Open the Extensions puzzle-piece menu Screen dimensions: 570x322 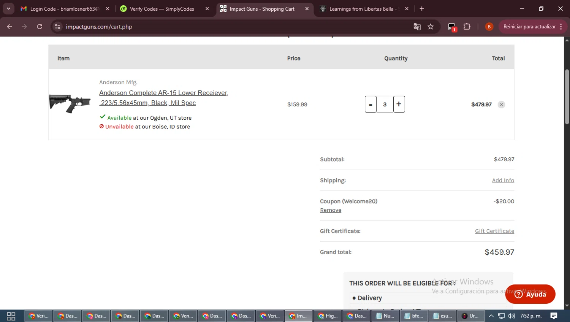coord(467,27)
